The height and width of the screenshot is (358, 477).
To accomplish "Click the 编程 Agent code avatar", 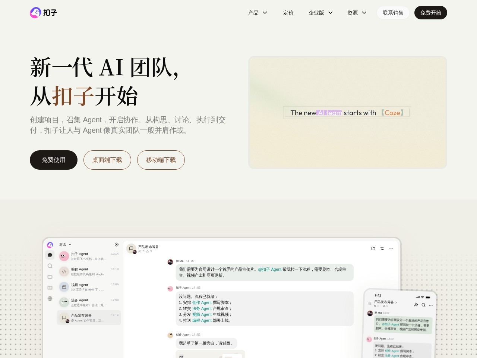I will [x=64, y=271].
